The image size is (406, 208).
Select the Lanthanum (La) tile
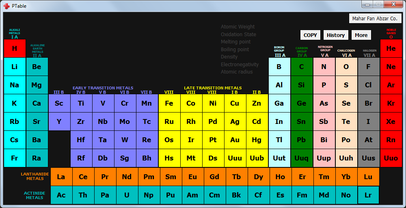click(61, 177)
